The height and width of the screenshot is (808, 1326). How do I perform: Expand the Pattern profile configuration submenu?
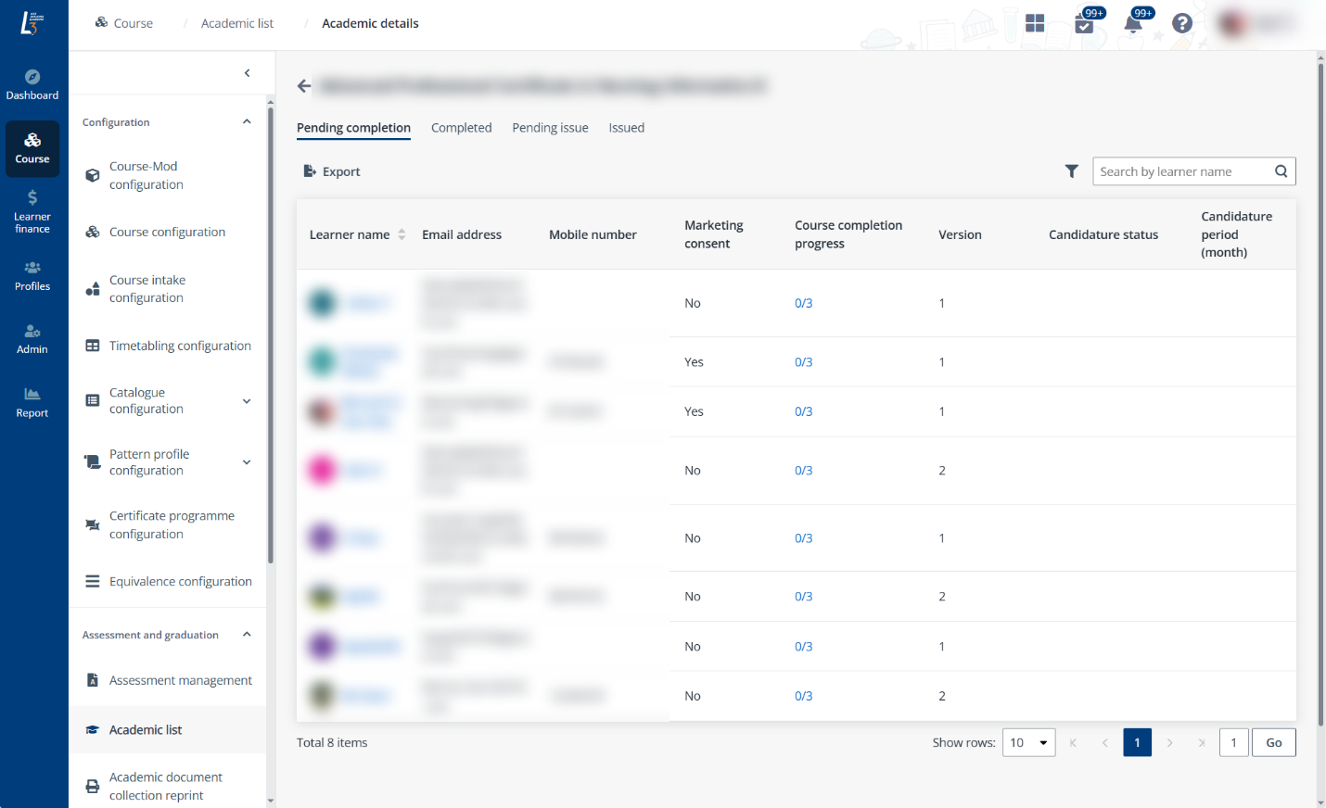click(x=247, y=462)
